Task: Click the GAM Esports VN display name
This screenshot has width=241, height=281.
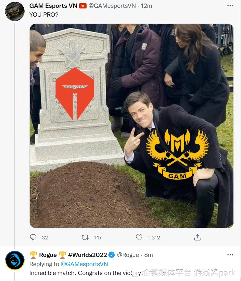Action: (x=53, y=6)
